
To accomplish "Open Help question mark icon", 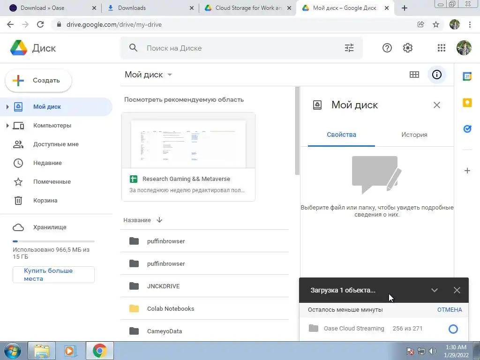I will pos(387,48).
